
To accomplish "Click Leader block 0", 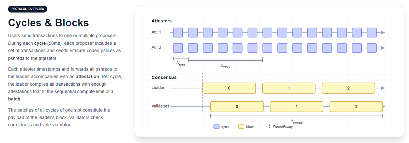I will click(229, 88).
